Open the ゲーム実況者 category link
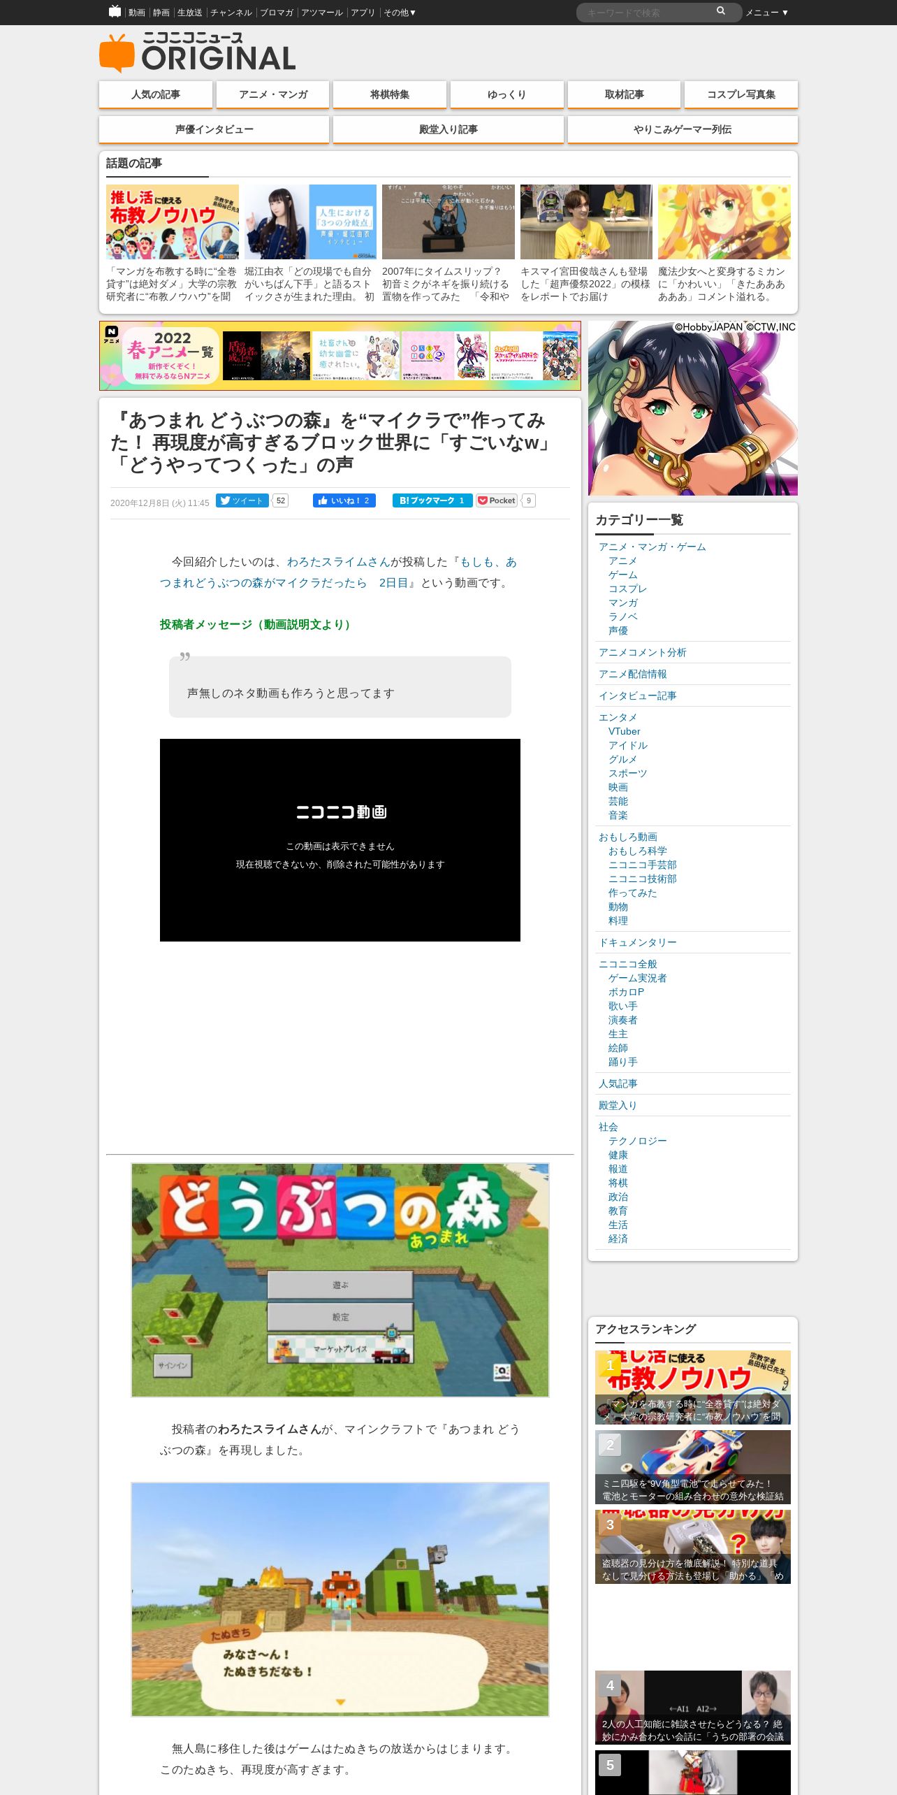This screenshot has width=897, height=1795. [x=638, y=978]
